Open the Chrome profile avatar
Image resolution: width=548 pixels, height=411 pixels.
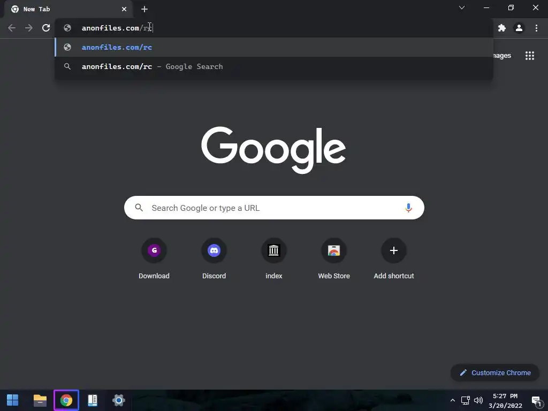(519, 28)
